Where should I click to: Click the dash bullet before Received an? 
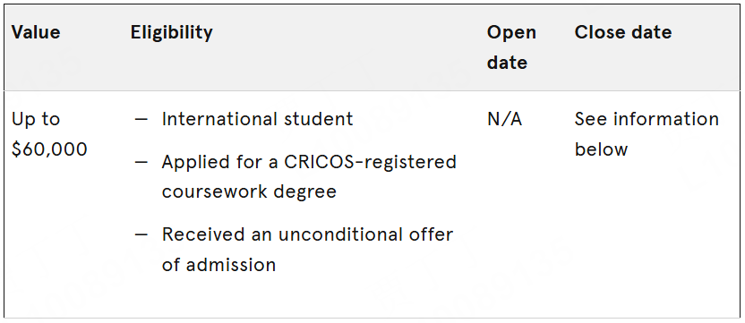coord(141,234)
